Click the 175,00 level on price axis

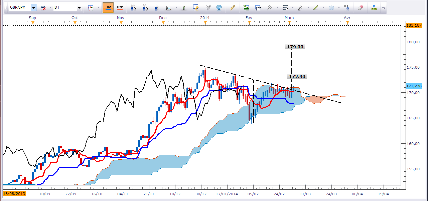(413, 67)
